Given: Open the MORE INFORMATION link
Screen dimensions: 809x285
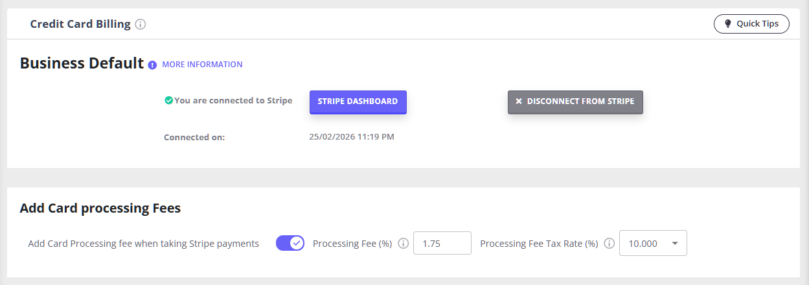Looking at the screenshot, I should [202, 65].
